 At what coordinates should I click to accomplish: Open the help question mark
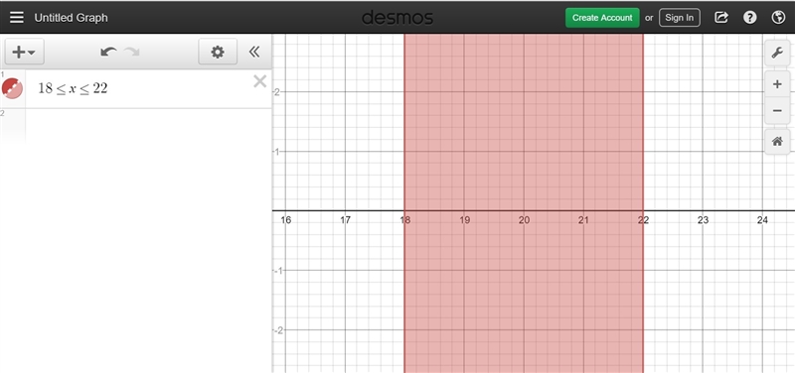coord(749,17)
